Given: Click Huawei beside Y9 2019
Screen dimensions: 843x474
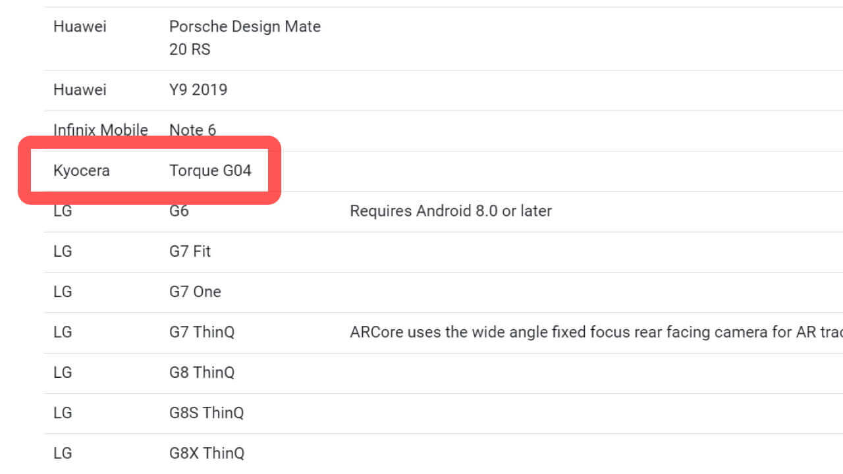Looking at the screenshot, I should pos(80,90).
